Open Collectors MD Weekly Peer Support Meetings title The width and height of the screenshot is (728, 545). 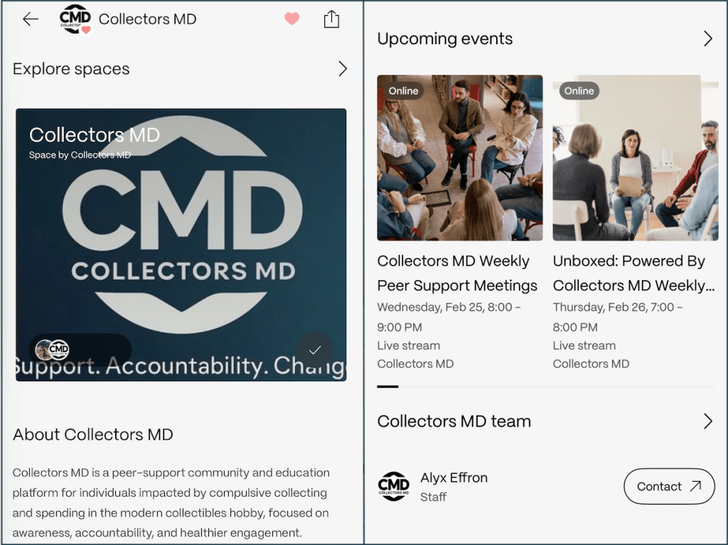click(457, 273)
